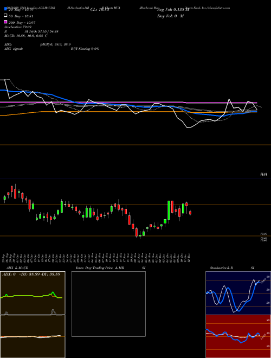Click the 'ADX signal:' label
271x358 pixels.
coord(14,49)
